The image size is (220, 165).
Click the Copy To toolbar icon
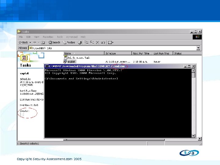(x=92, y=42)
